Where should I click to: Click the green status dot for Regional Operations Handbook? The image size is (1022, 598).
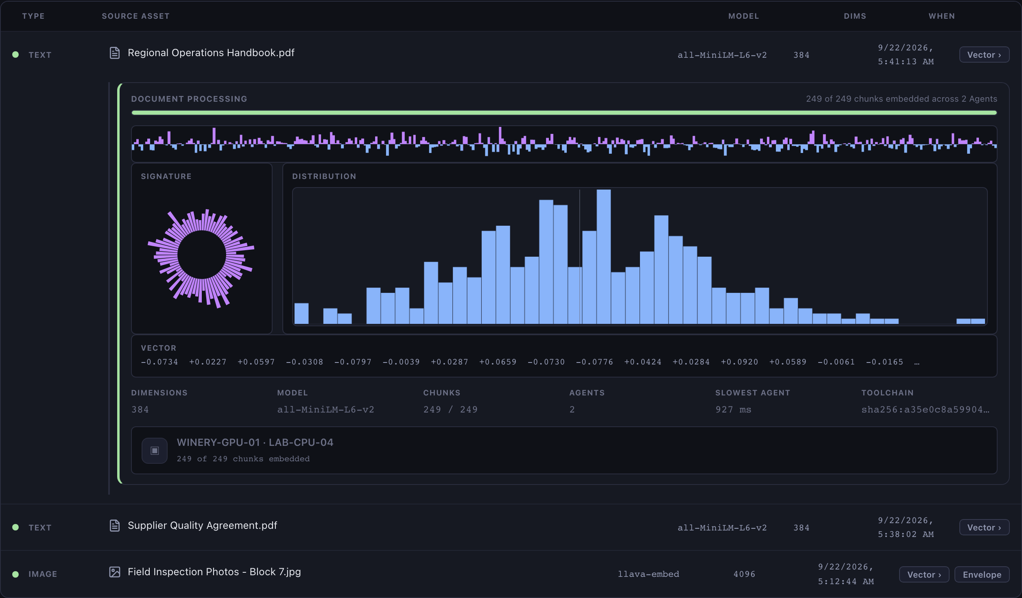[x=15, y=55]
